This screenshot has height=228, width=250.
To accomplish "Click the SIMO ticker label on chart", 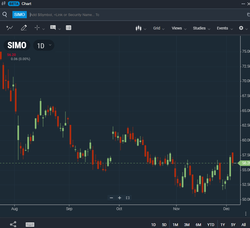I will (17, 45).
